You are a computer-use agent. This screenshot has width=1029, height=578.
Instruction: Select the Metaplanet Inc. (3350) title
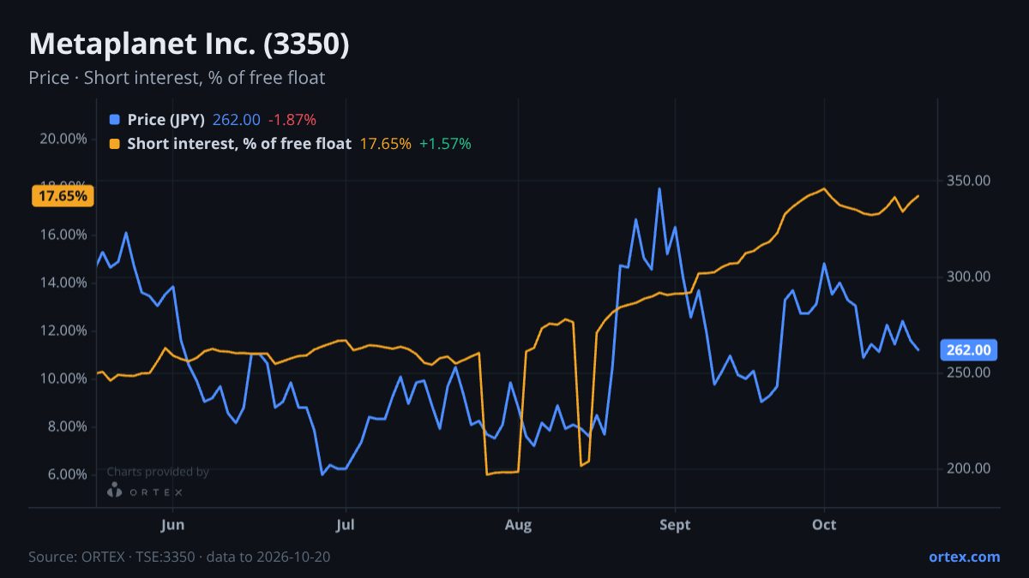[x=189, y=45]
